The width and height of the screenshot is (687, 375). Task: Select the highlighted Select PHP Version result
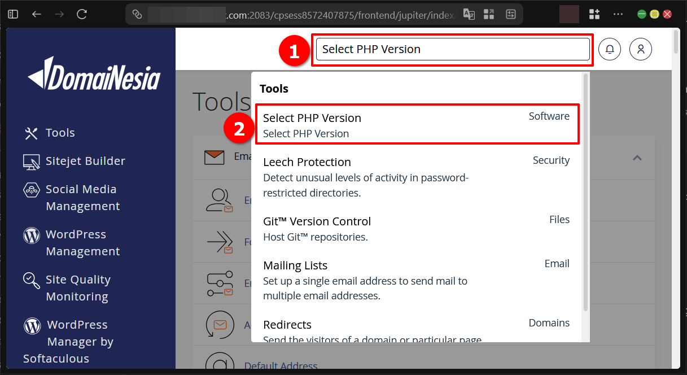tap(417, 124)
